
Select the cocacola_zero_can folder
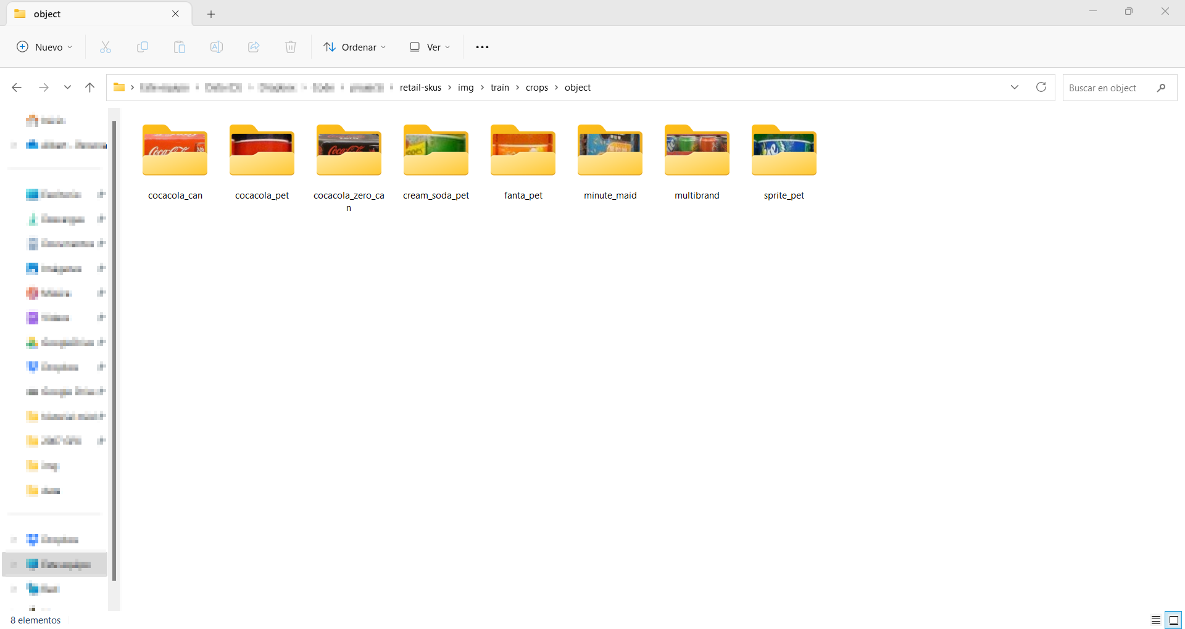pyautogui.click(x=349, y=168)
